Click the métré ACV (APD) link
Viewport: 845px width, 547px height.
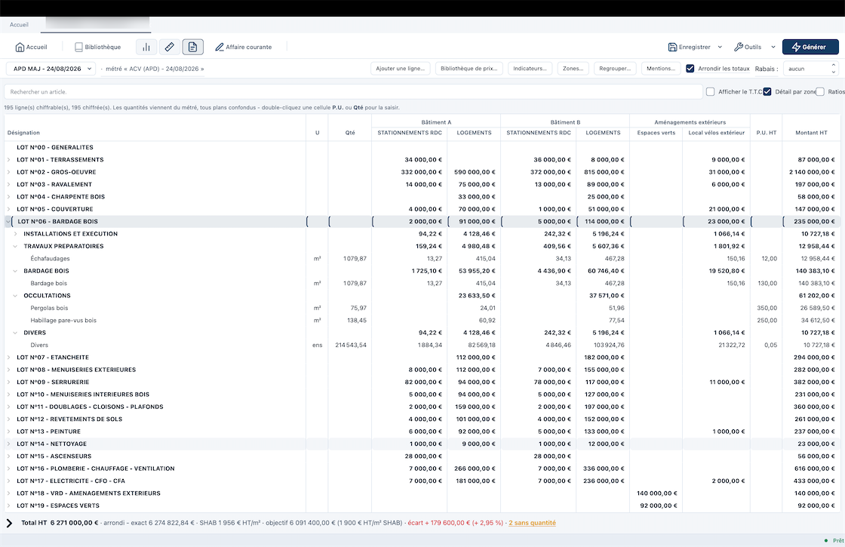[155, 69]
